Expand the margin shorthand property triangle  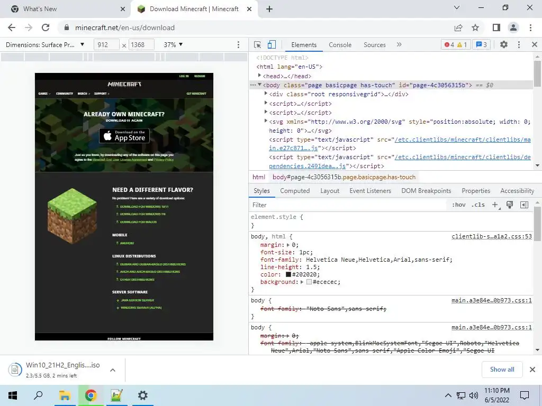pos(288,245)
